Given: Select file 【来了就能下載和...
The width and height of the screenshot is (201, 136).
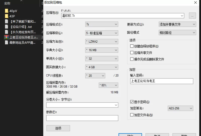Looking at the screenshot, I should tap(23, 21).
